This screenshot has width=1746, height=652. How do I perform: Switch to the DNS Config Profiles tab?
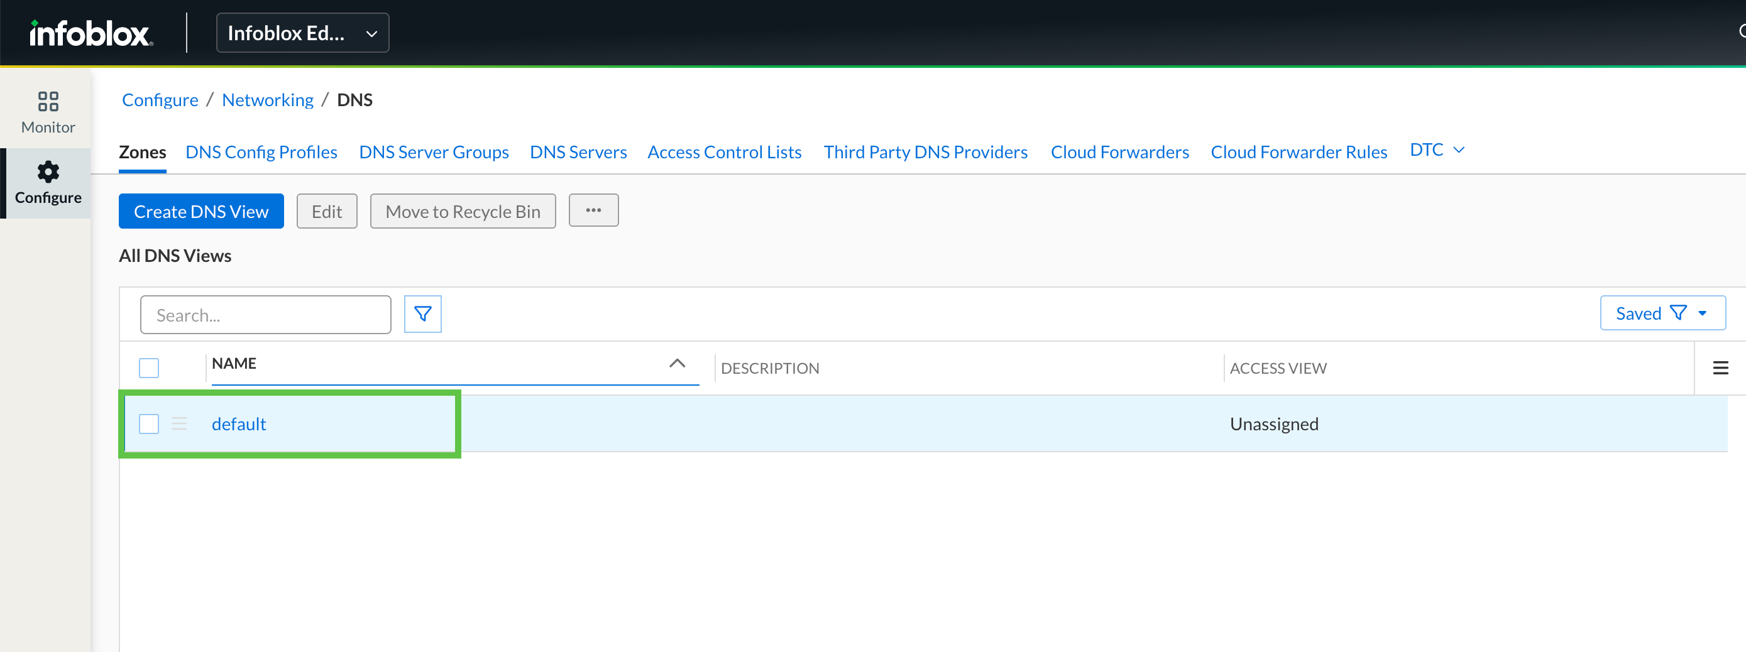click(261, 153)
